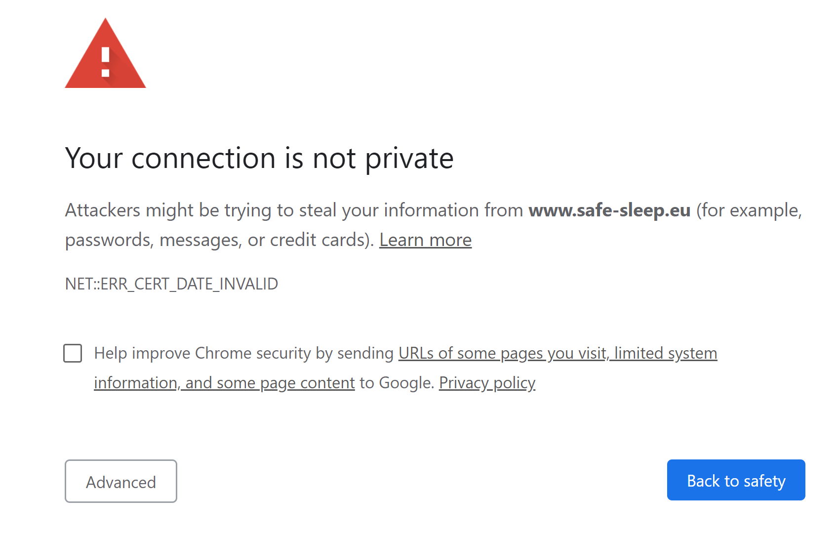Click the NET::ERR_CERT_DATE_INVALID error code
Image resolution: width=837 pixels, height=536 pixels.
coord(171,284)
